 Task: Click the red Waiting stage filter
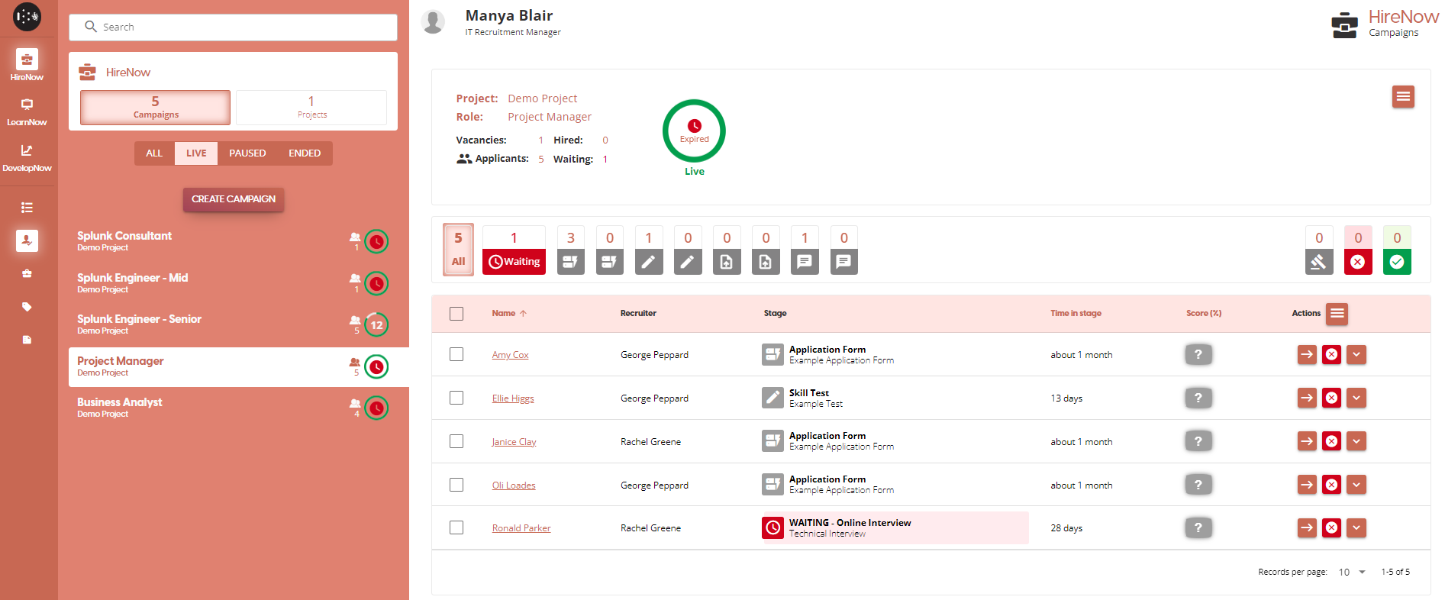[x=514, y=261]
